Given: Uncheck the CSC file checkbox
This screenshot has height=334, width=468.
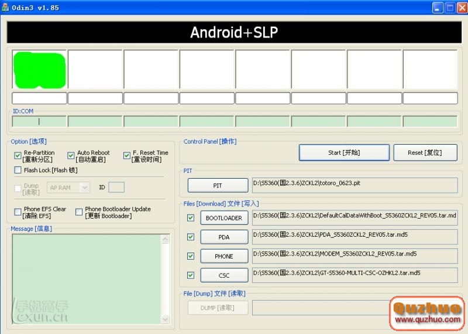Looking at the screenshot, I should click(x=191, y=275).
